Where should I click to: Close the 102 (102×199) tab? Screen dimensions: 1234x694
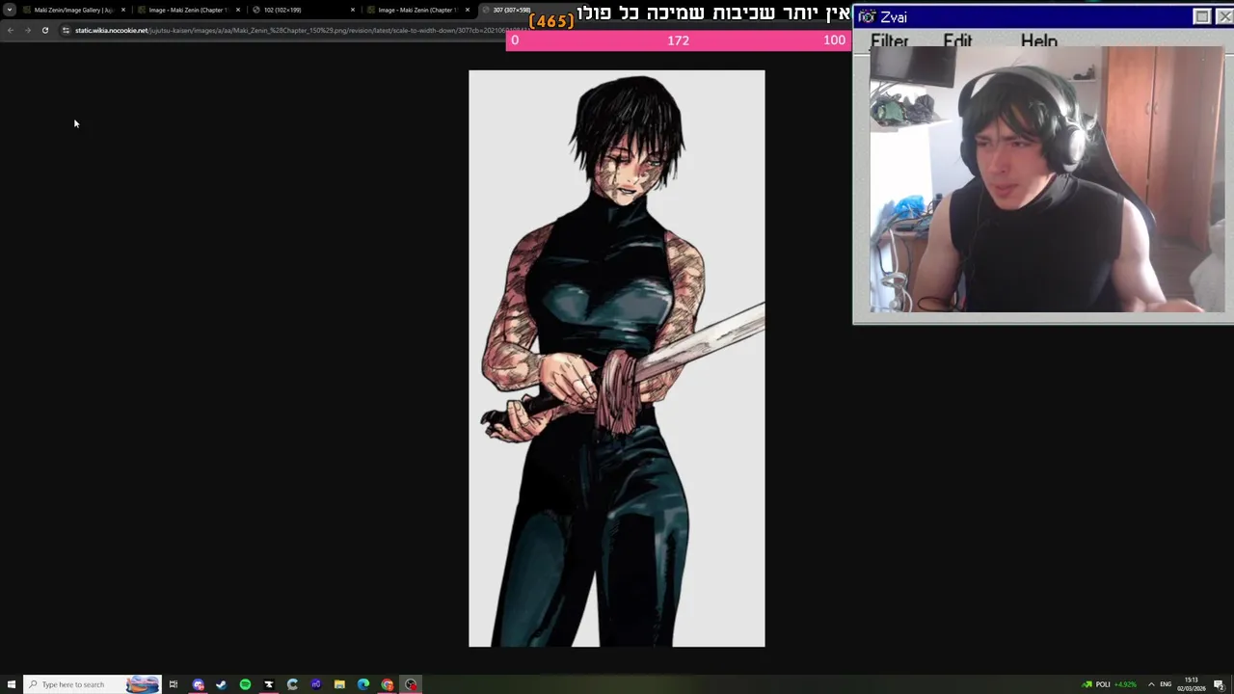pos(353,10)
